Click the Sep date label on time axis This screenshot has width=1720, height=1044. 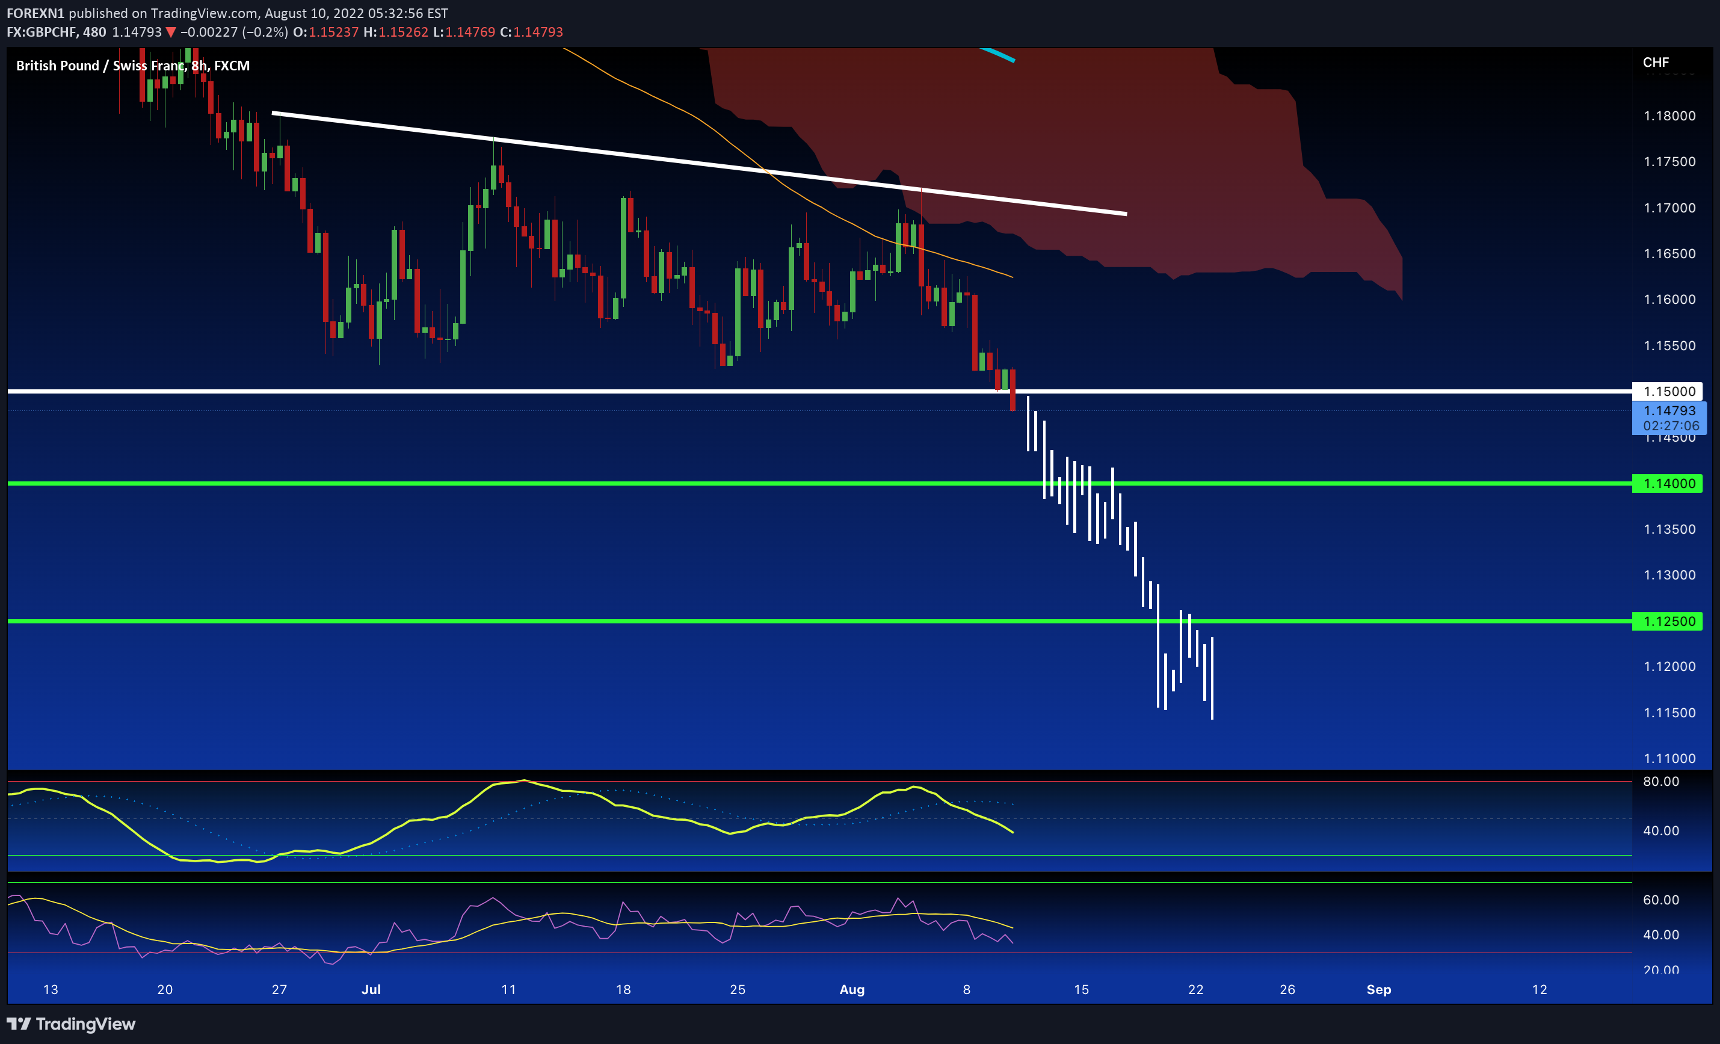coord(1379,989)
